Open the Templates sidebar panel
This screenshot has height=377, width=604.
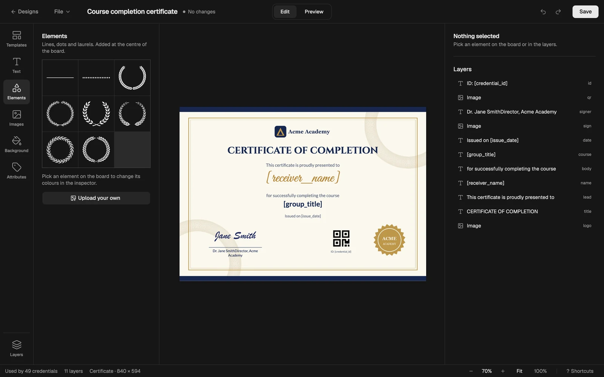[x=17, y=39]
